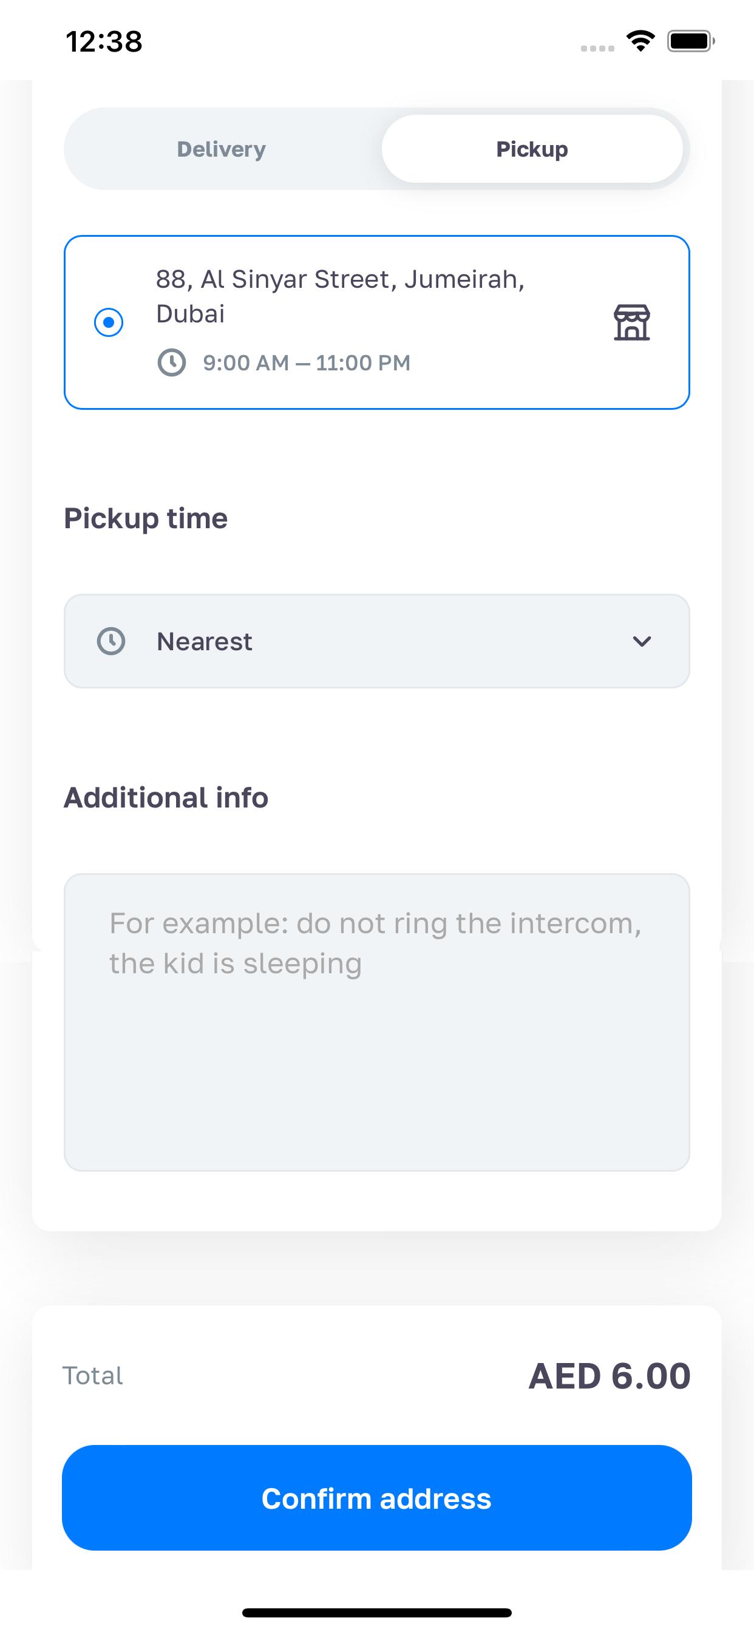Screen dimensions: 754x1632
Task: Click the store pickup point icon
Action: click(x=632, y=322)
